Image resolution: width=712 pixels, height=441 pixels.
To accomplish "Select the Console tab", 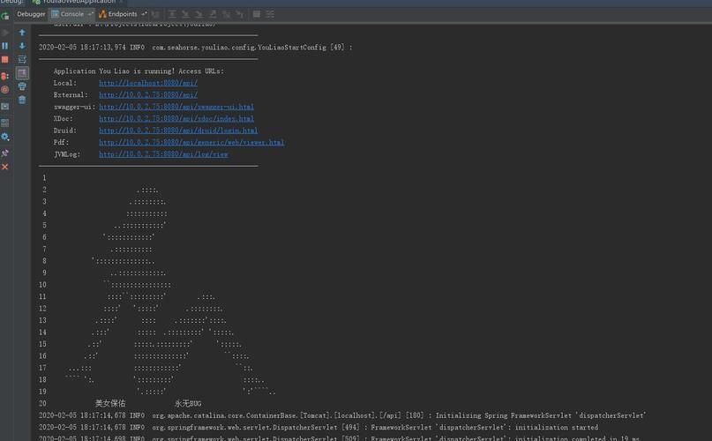I will tap(71, 14).
